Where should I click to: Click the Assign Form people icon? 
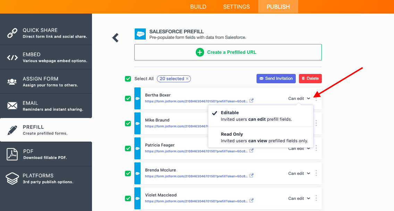coord(12,82)
